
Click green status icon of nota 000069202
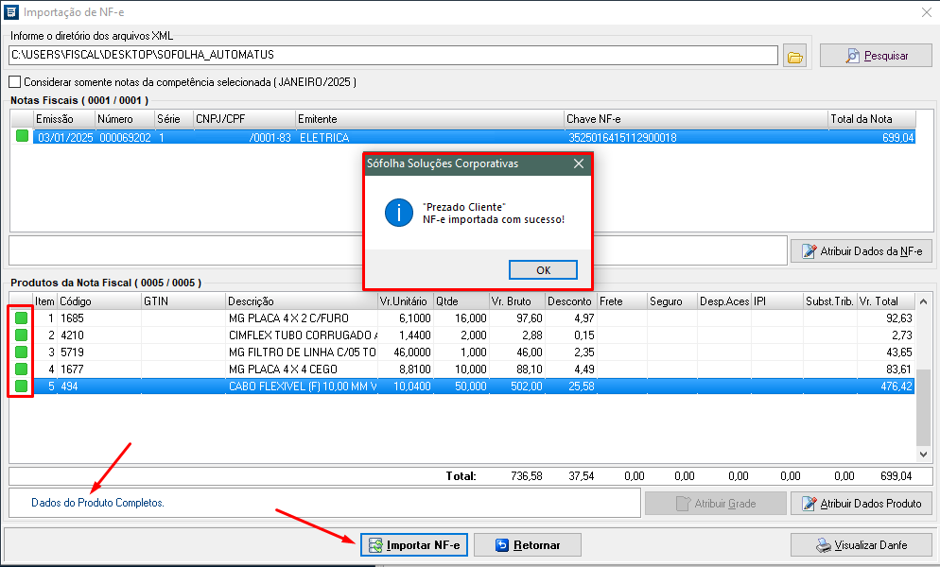22,137
